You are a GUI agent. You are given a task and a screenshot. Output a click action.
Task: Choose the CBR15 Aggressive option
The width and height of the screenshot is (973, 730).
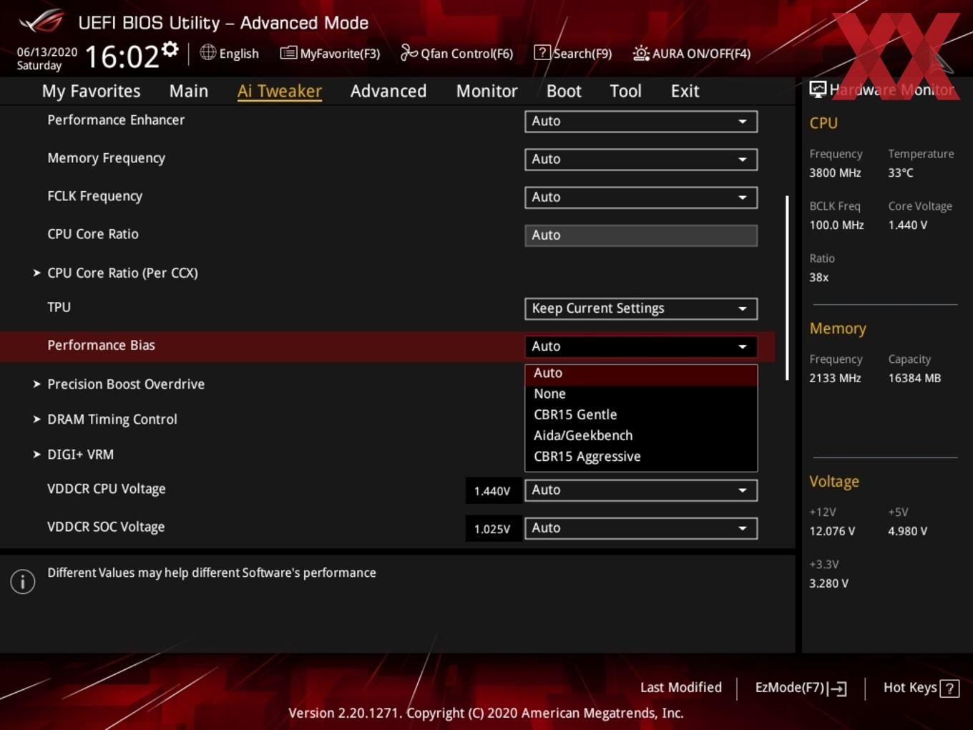[x=641, y=457]
